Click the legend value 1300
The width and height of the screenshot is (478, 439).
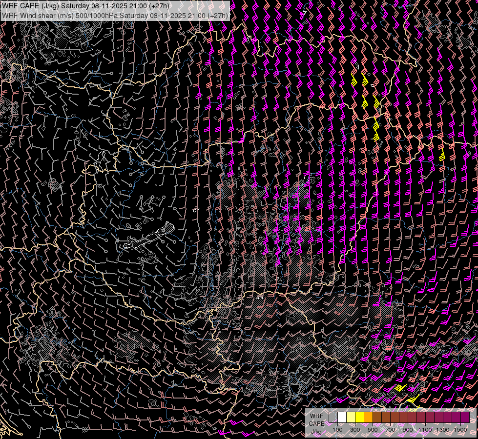point(443,430)
